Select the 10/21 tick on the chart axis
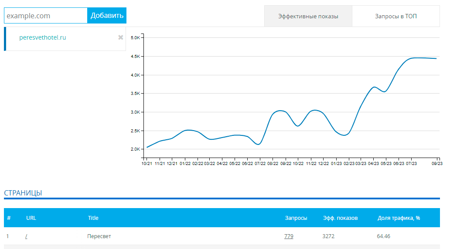This screenshot has width=450, height=249. tap(147, 163)
